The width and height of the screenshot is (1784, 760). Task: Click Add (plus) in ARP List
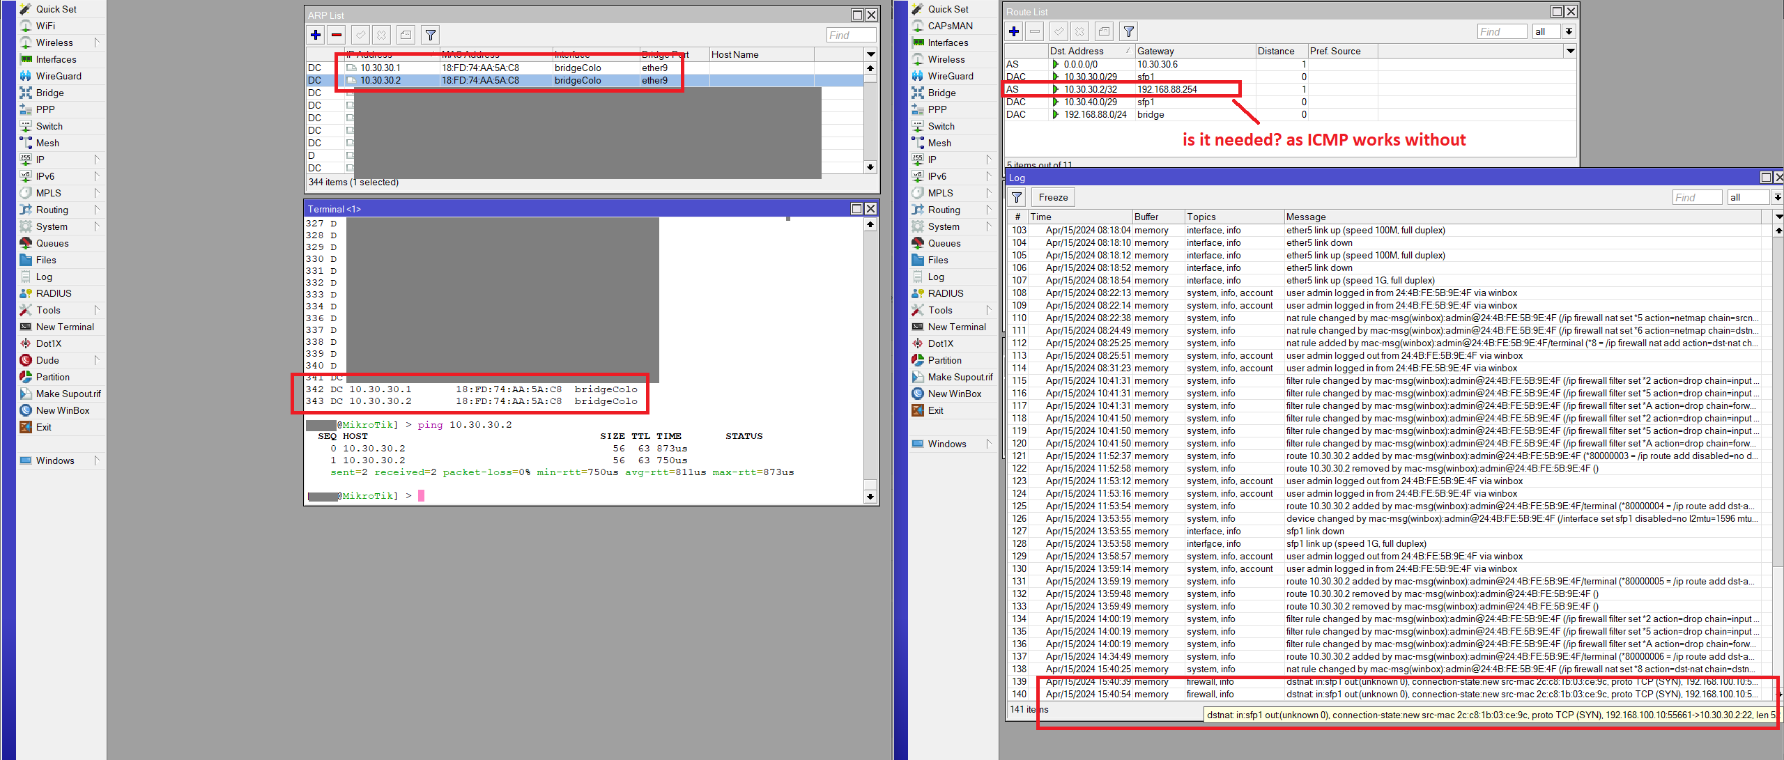pos(316,35)
